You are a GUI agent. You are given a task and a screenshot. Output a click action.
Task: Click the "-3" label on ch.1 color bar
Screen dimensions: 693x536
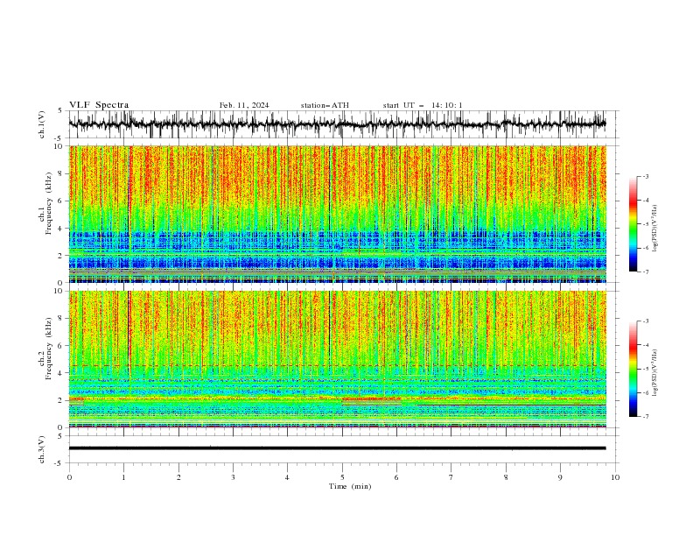(x=646, y=176)
